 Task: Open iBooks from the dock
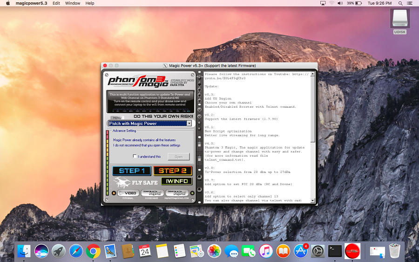pos(283,251)
